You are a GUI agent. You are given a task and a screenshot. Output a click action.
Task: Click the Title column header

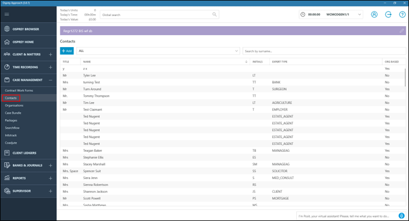click(x=66, y=62)
